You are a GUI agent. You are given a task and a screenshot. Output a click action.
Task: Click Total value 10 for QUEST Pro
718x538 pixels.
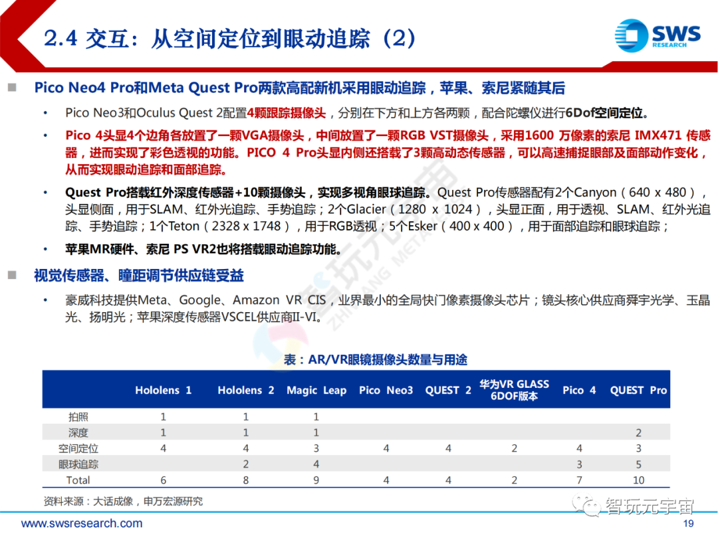click(x=638, y=480)
